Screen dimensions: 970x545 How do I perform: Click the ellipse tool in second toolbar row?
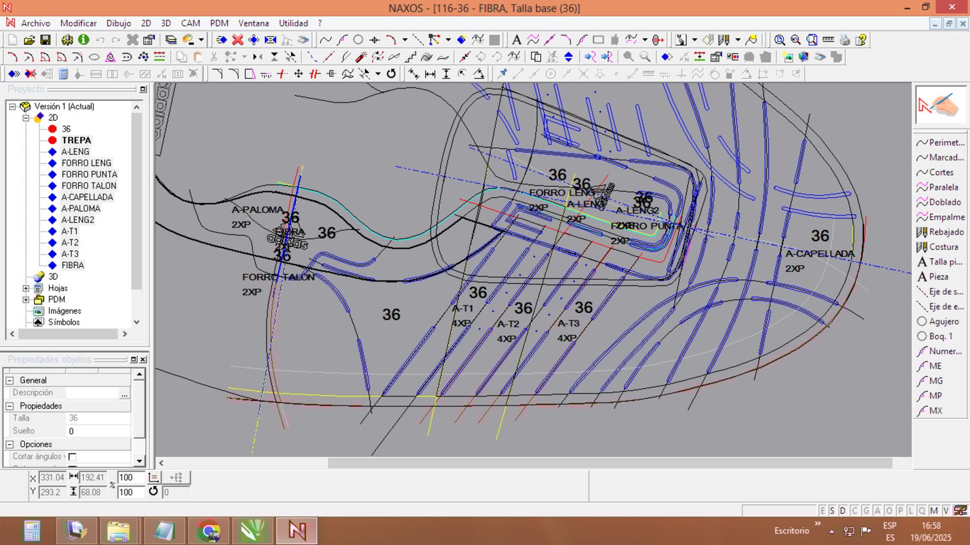(94, 57)
